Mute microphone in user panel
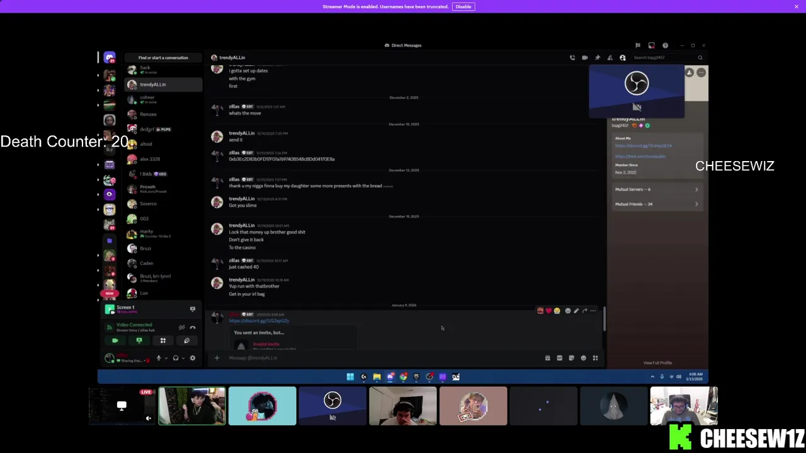 click(159, 358)
